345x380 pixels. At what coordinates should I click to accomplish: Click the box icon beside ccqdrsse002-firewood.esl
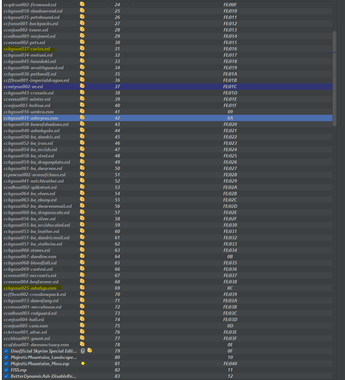(82, 4)
